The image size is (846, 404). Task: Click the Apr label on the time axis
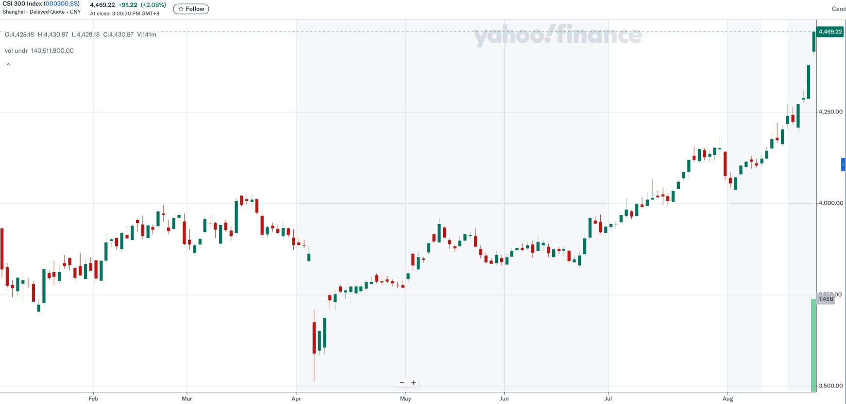(x=296, y=399)
